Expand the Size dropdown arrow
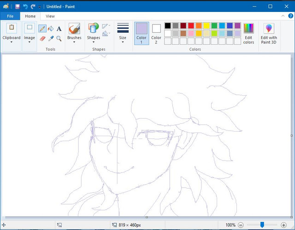Image resolution: width=295 pixels, height=230 pixels. click(x=123, y=42)
